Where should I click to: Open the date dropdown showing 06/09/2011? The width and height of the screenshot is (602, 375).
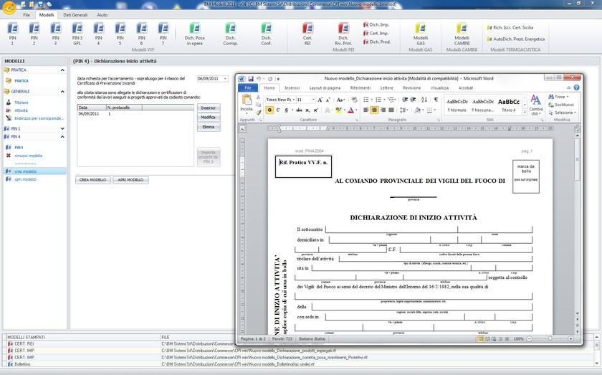225,79
